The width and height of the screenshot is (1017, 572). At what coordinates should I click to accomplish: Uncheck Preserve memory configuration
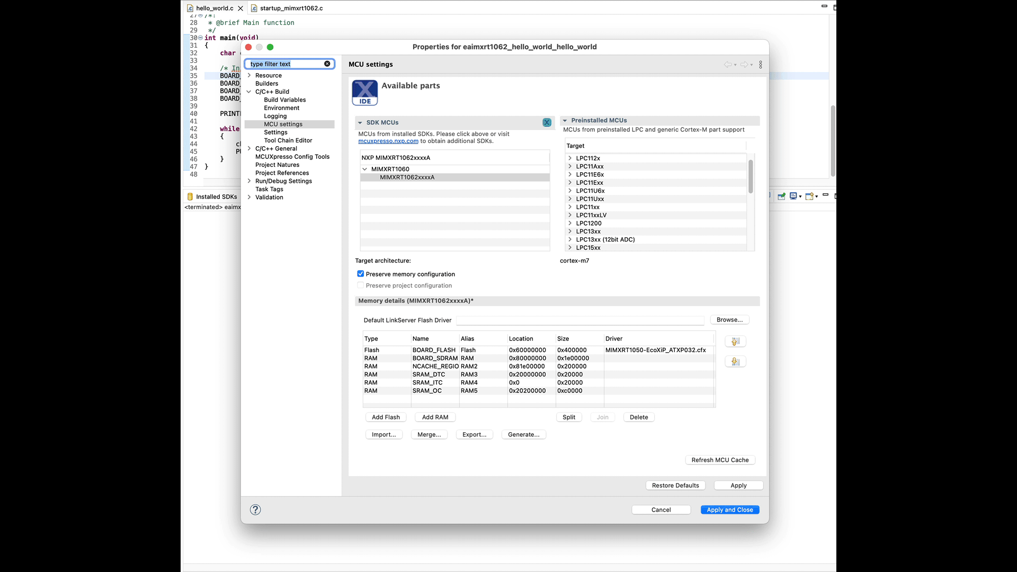tap(361, 274)
